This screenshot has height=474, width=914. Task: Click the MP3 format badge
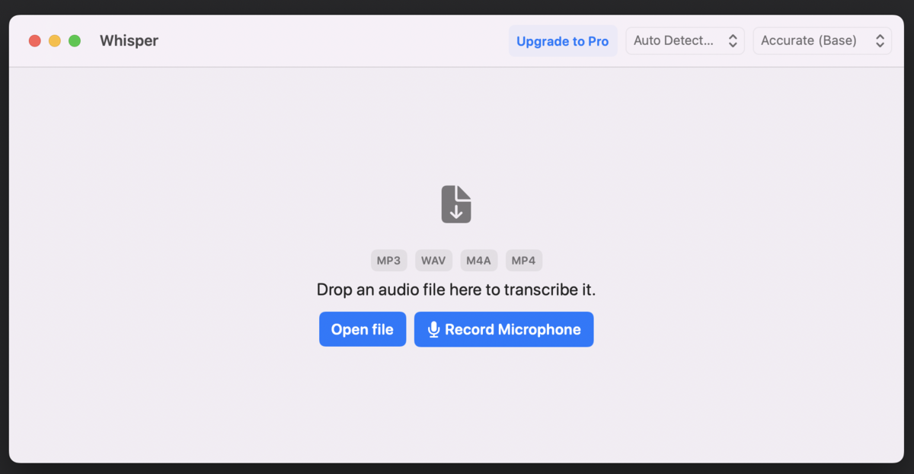pos(389,261)
